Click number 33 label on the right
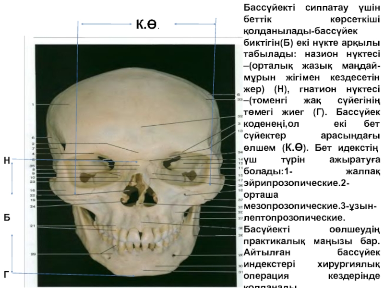Screen dimensions: 384x288 tap(239, 100)
